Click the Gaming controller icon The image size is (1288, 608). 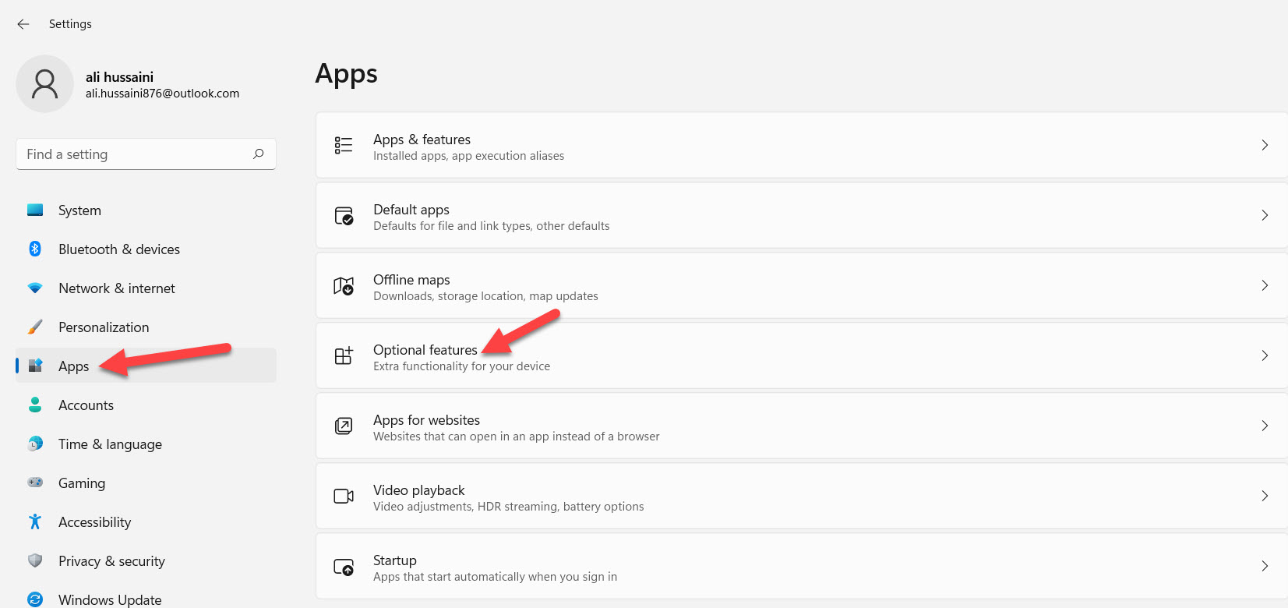35,483
